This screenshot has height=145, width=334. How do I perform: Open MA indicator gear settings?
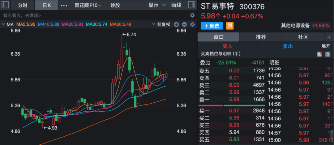tap(192, 24)
